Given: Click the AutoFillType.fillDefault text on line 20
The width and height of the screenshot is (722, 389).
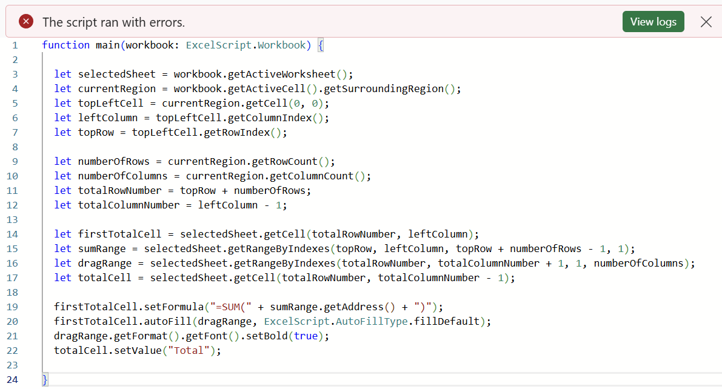Looking at the screenshot, I should 407,321.
